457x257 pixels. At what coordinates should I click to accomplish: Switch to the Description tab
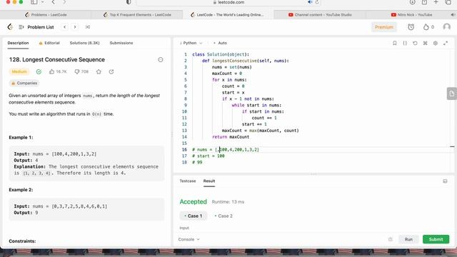pos(18,43)
